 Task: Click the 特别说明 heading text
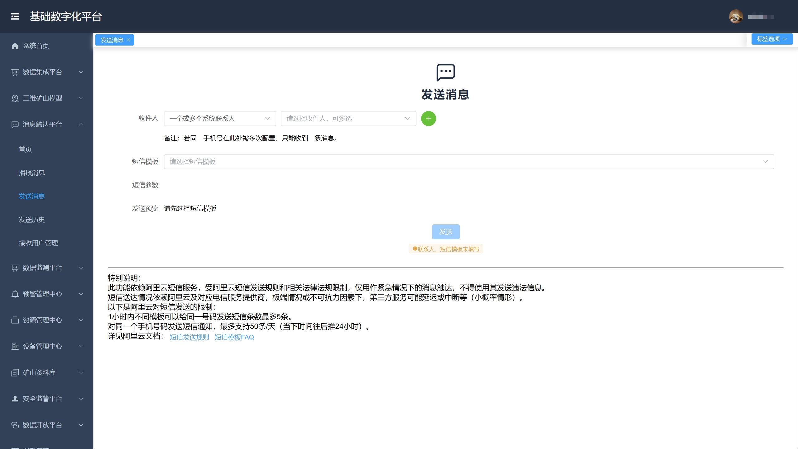click(x=124, y=278)
